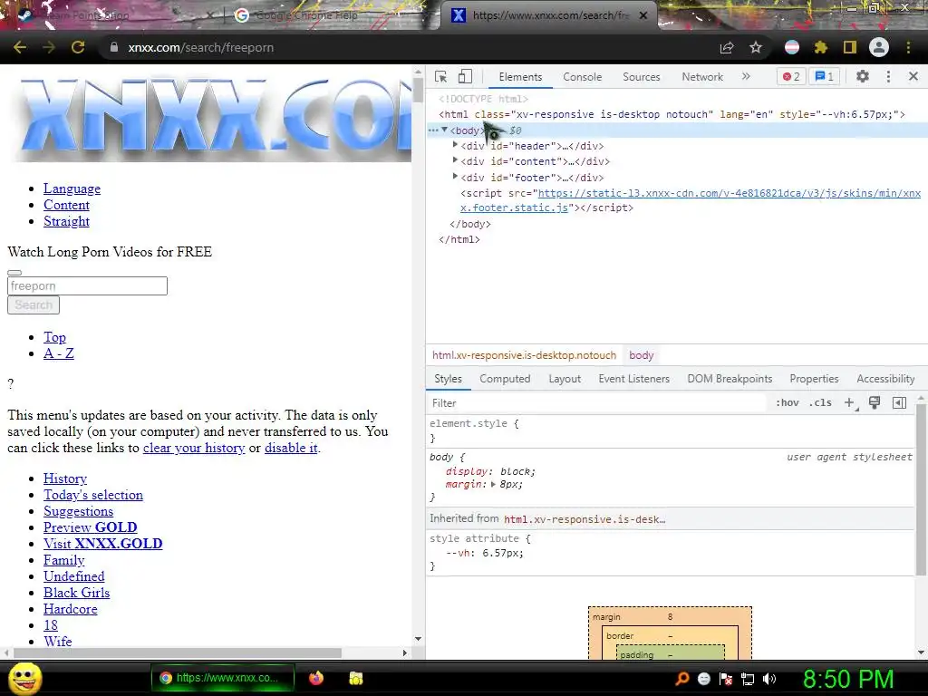The image size is (928, 696).
Task: Open the Chrome profile avatar
Action: click(x=879, y=47)
